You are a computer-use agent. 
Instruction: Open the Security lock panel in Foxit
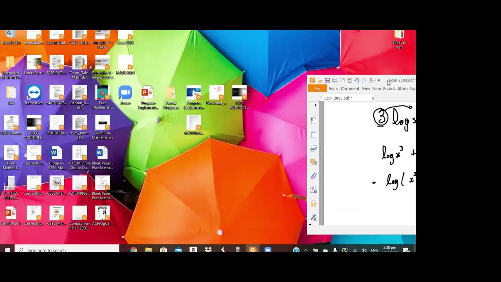pos(314,203)
